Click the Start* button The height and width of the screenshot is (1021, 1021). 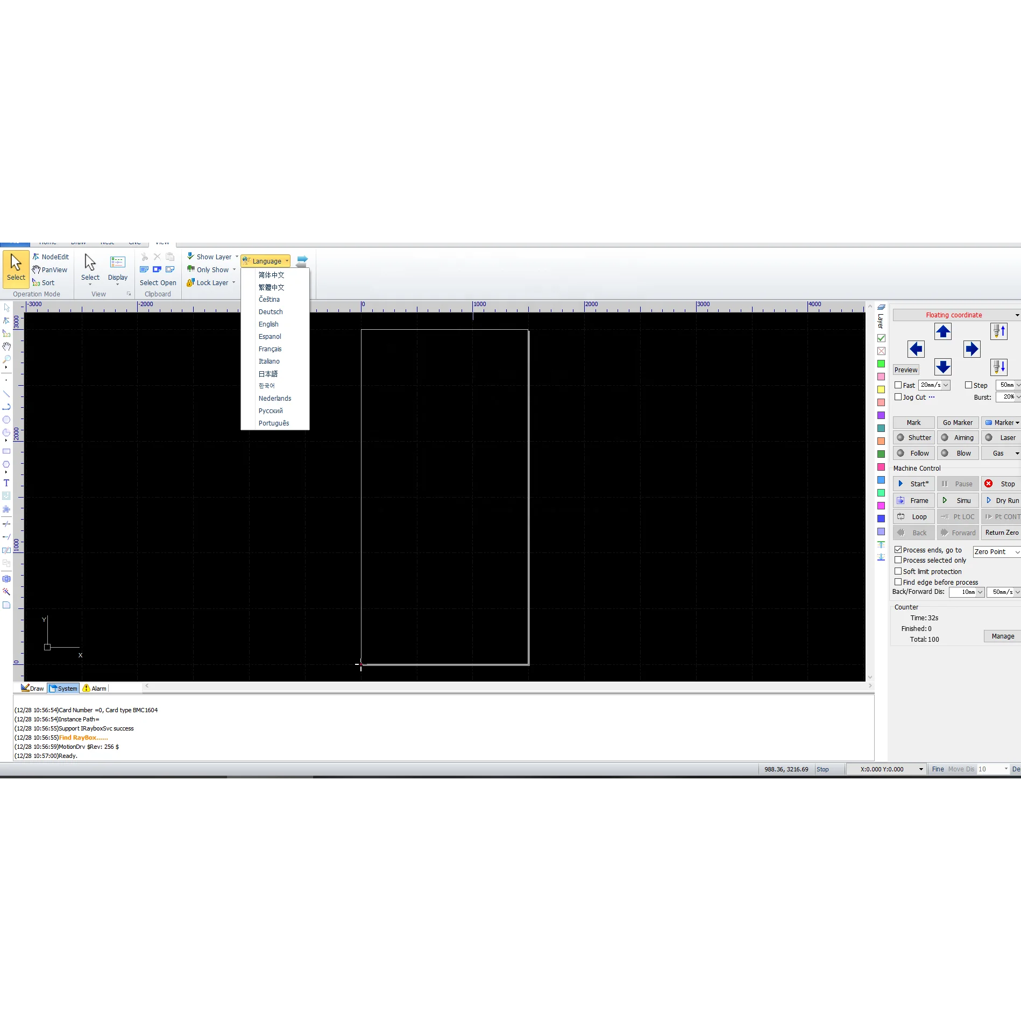[914, 484]
